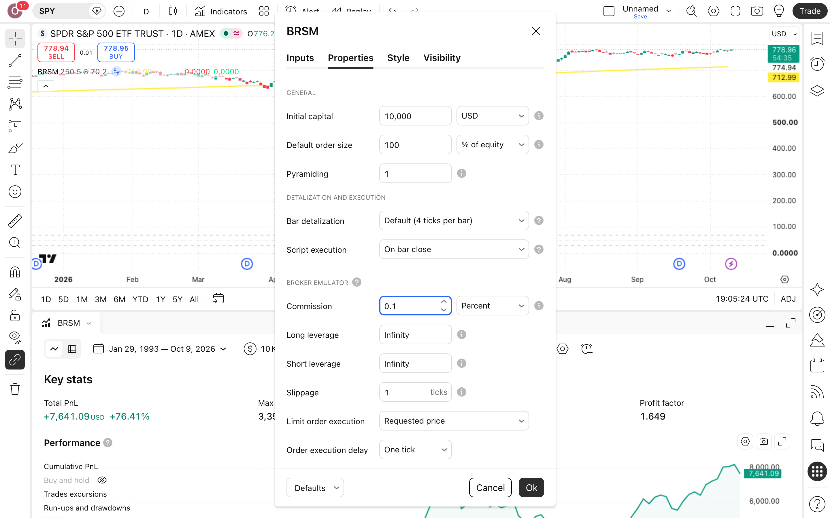Select the 1Y time range

(x=161, y=299)
